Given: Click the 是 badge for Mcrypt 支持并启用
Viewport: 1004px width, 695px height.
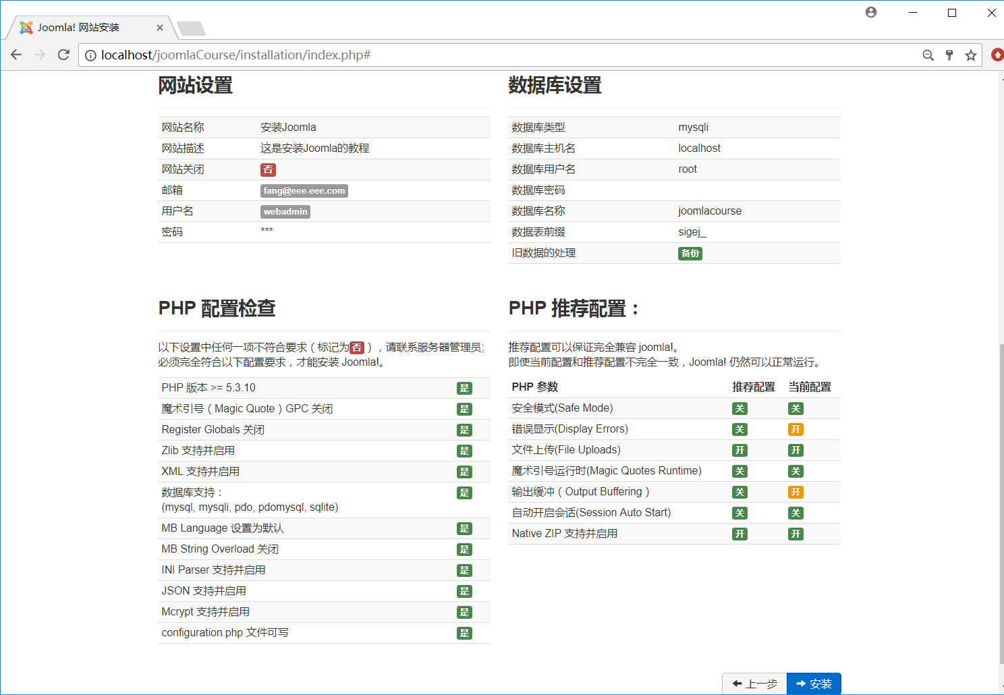Looking at the screenshot, I should (x=464, y=613).
